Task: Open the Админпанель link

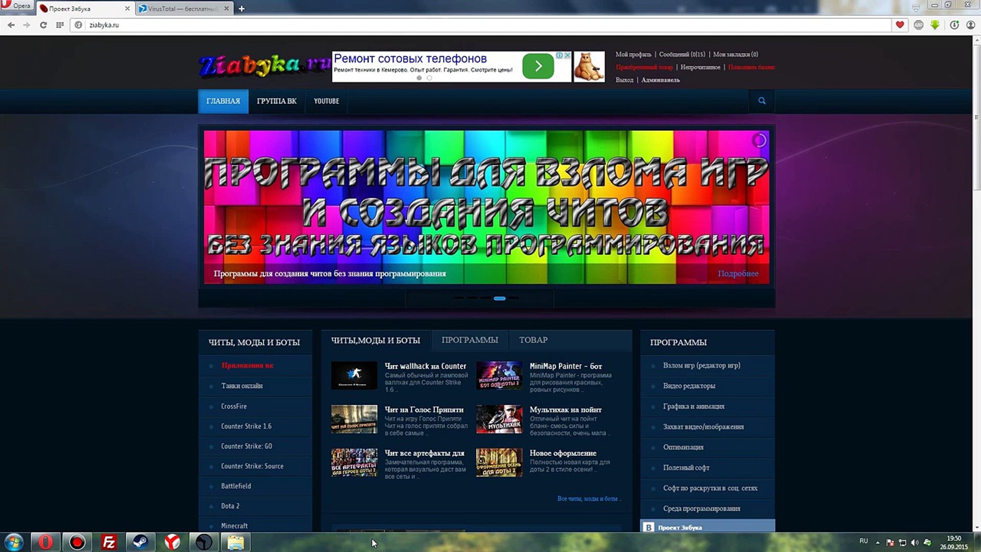Action: [x=661, y=80]
